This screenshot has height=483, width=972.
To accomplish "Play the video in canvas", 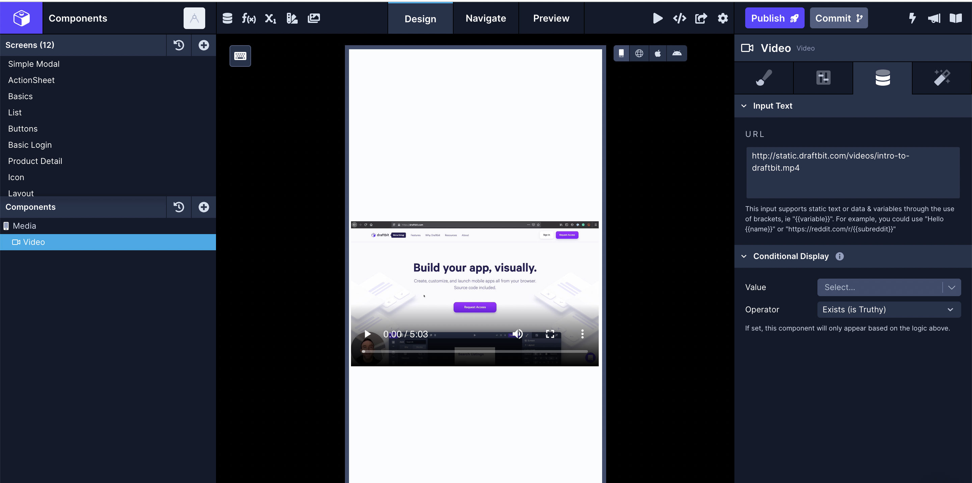I will tap(368, 334).
